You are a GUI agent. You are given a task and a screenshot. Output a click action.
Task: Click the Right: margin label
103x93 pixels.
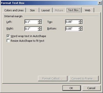click(x=10, y=29)
